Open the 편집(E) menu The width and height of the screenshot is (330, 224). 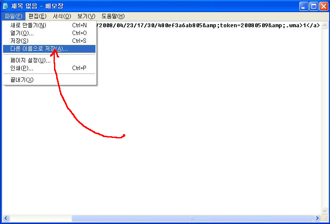(37, 16)
